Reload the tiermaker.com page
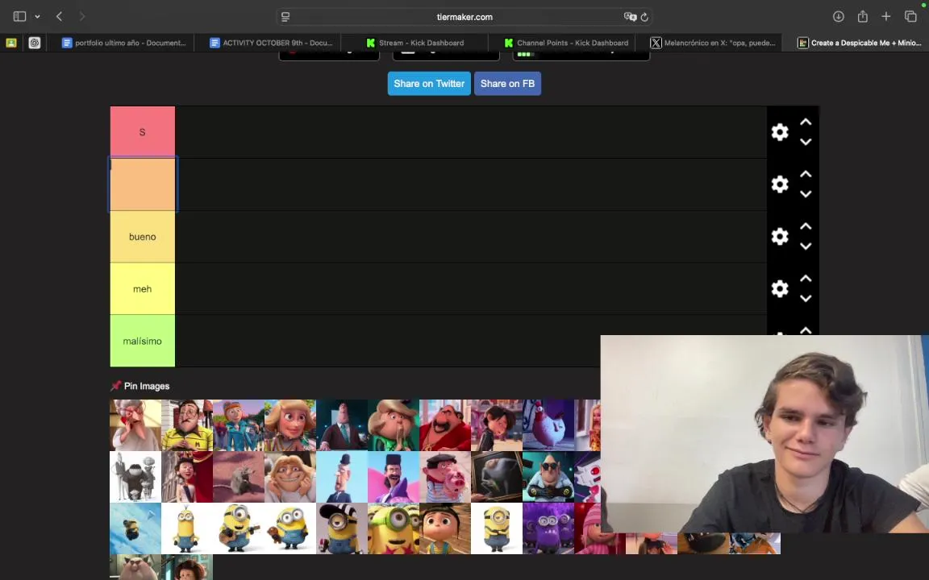This screenshot has height=580, width=929. pyautogui.click(x=644, y=17)
